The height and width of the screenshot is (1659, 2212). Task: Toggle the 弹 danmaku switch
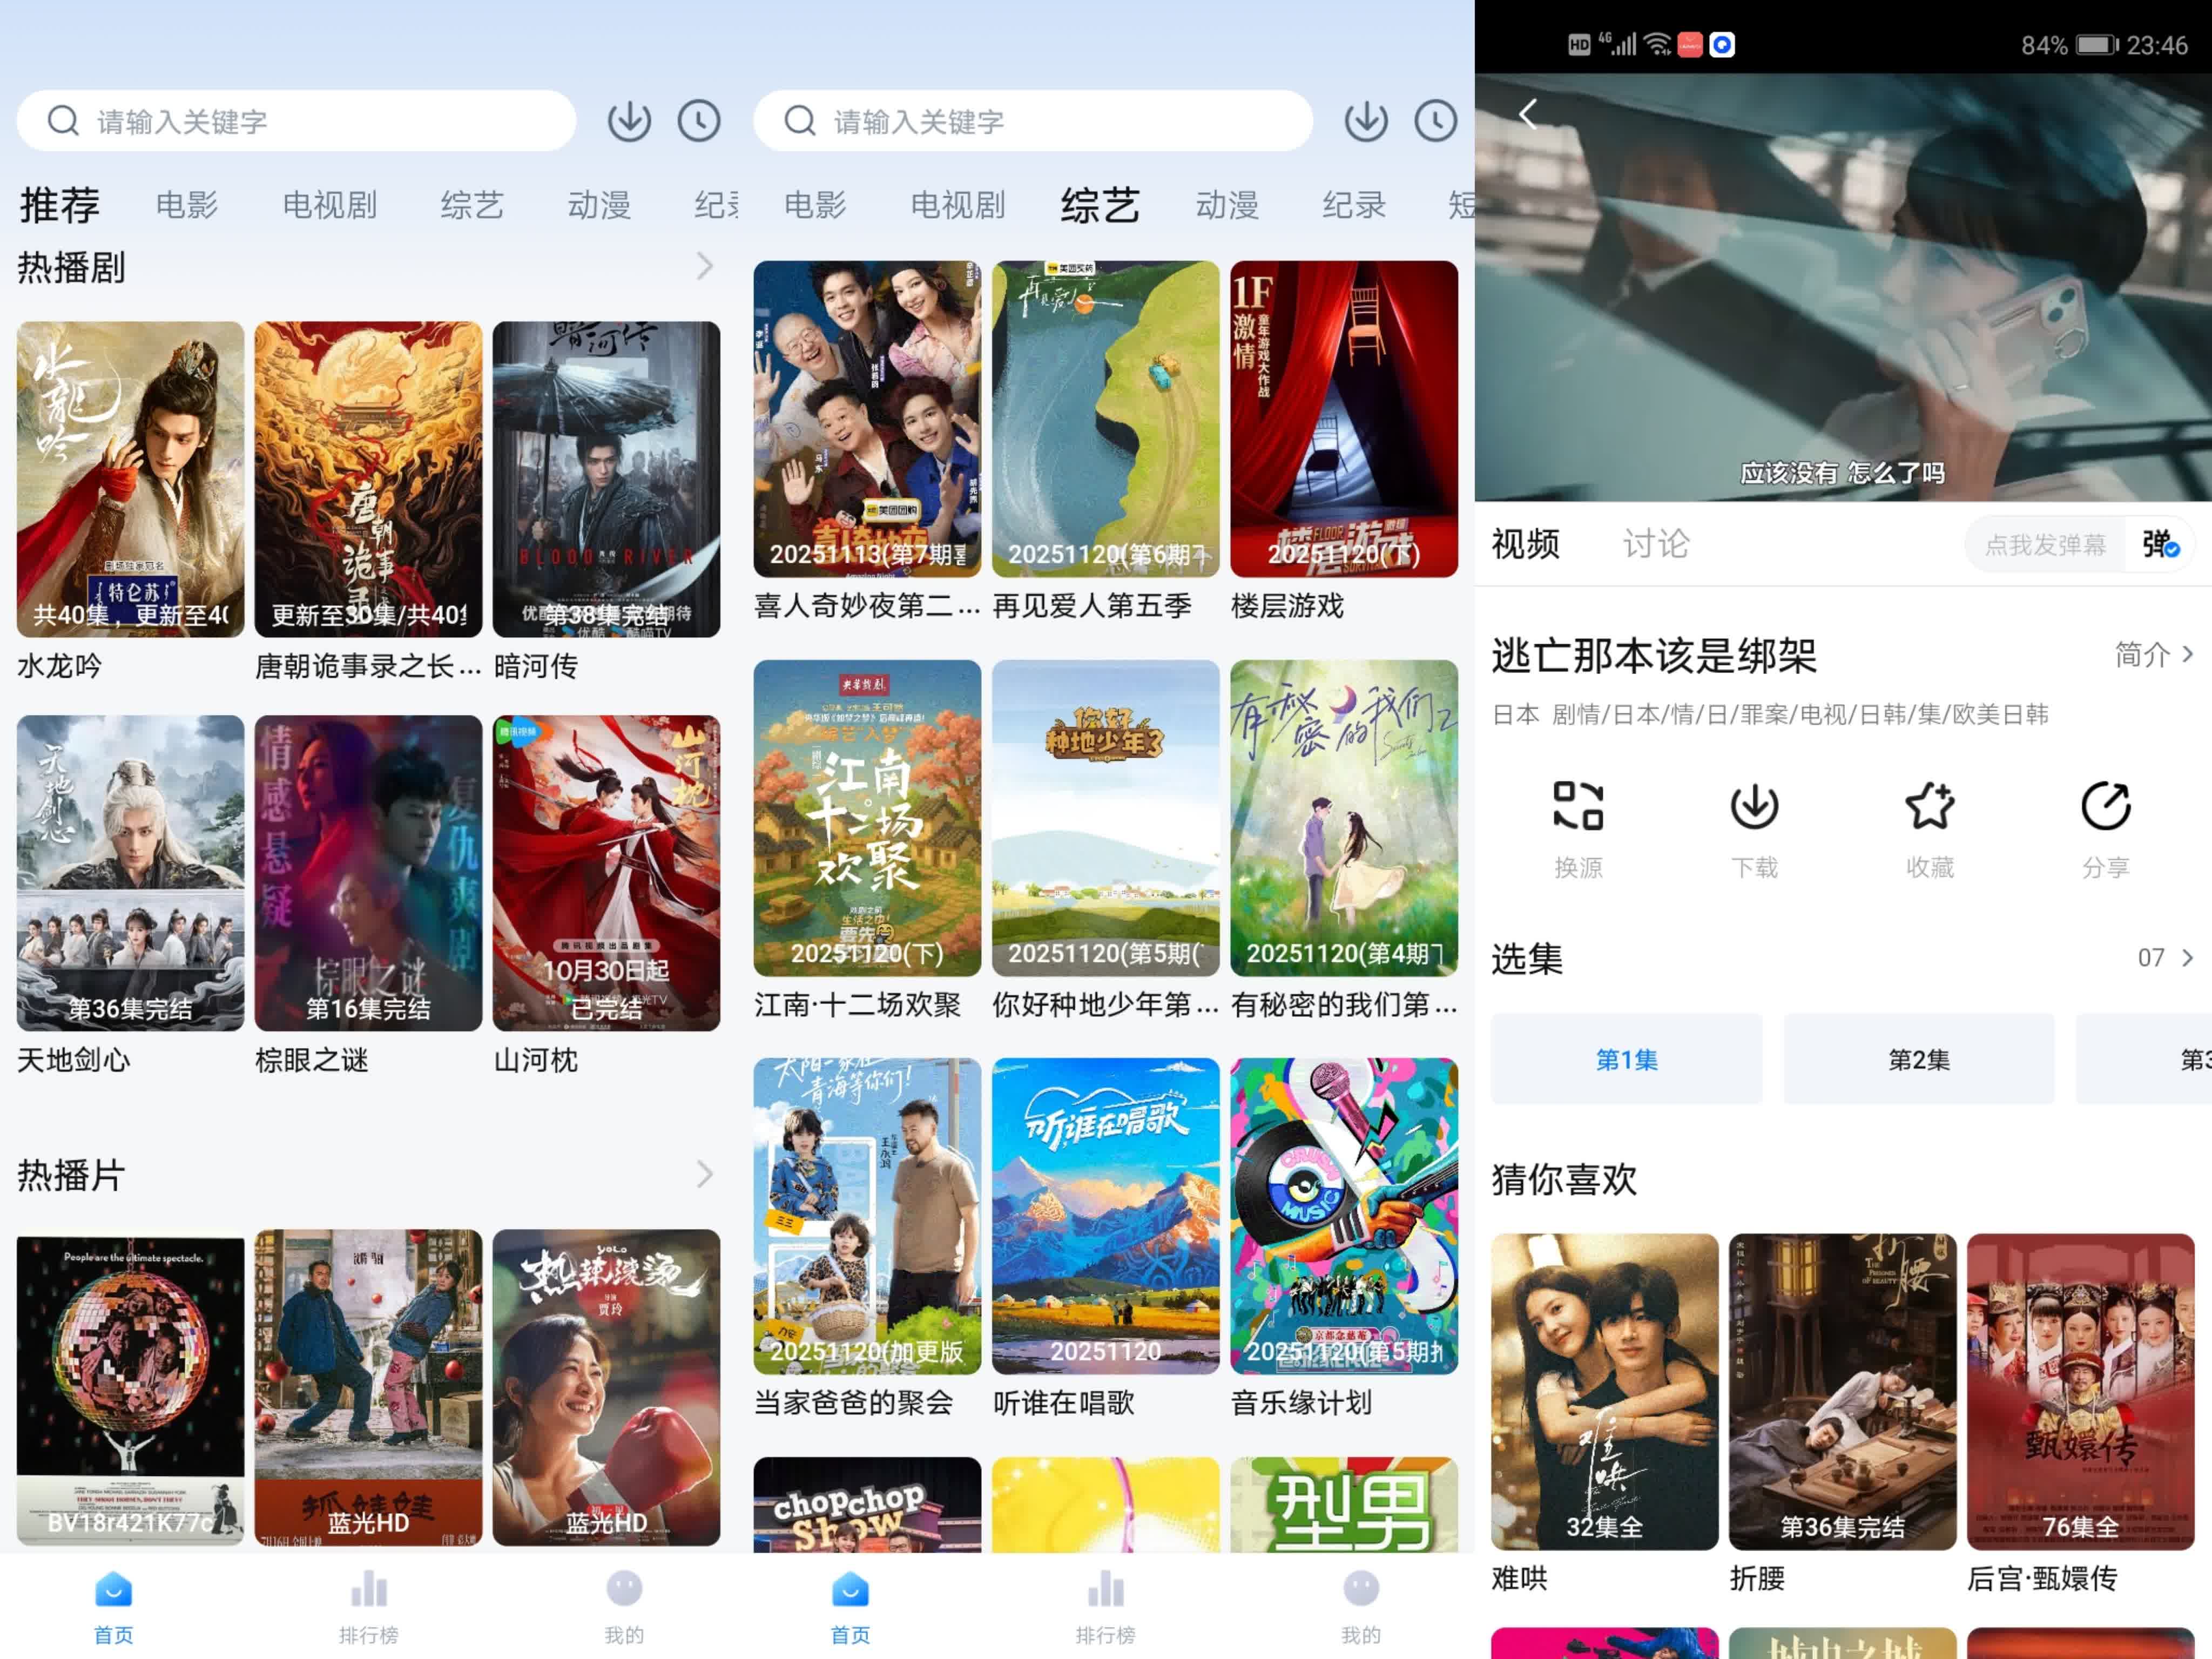pyautogui.click(x=2160, y=545)
